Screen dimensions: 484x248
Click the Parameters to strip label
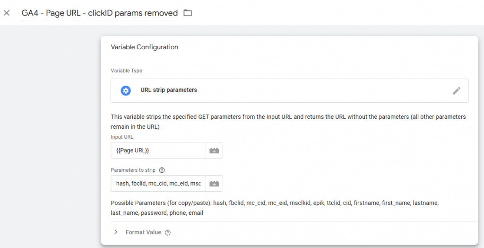click(x=133, y=170)
